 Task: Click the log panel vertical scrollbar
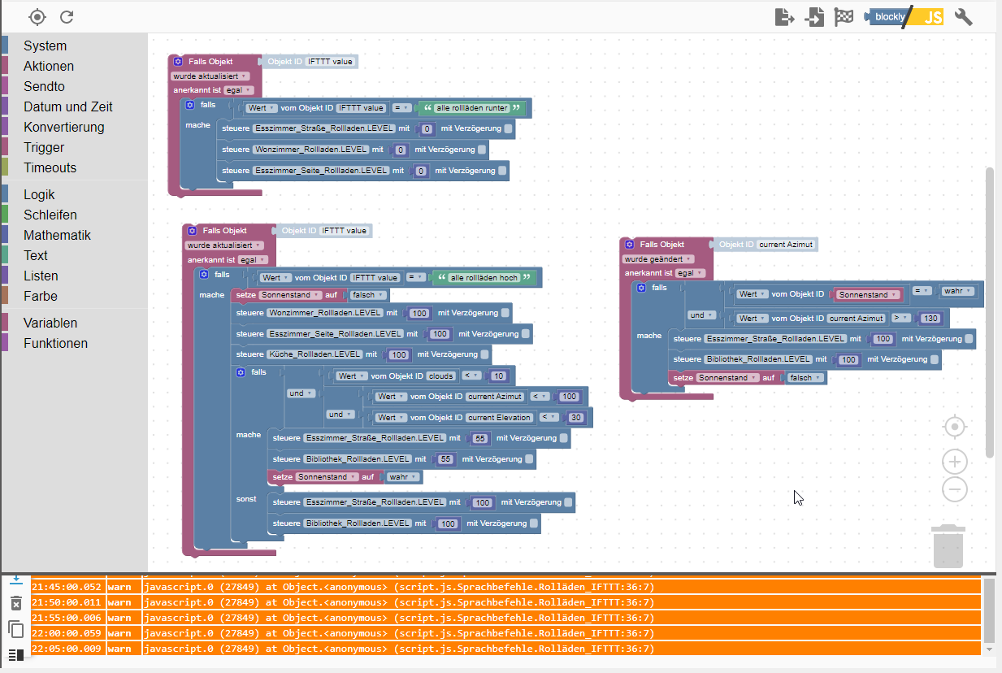coord(989,610)
